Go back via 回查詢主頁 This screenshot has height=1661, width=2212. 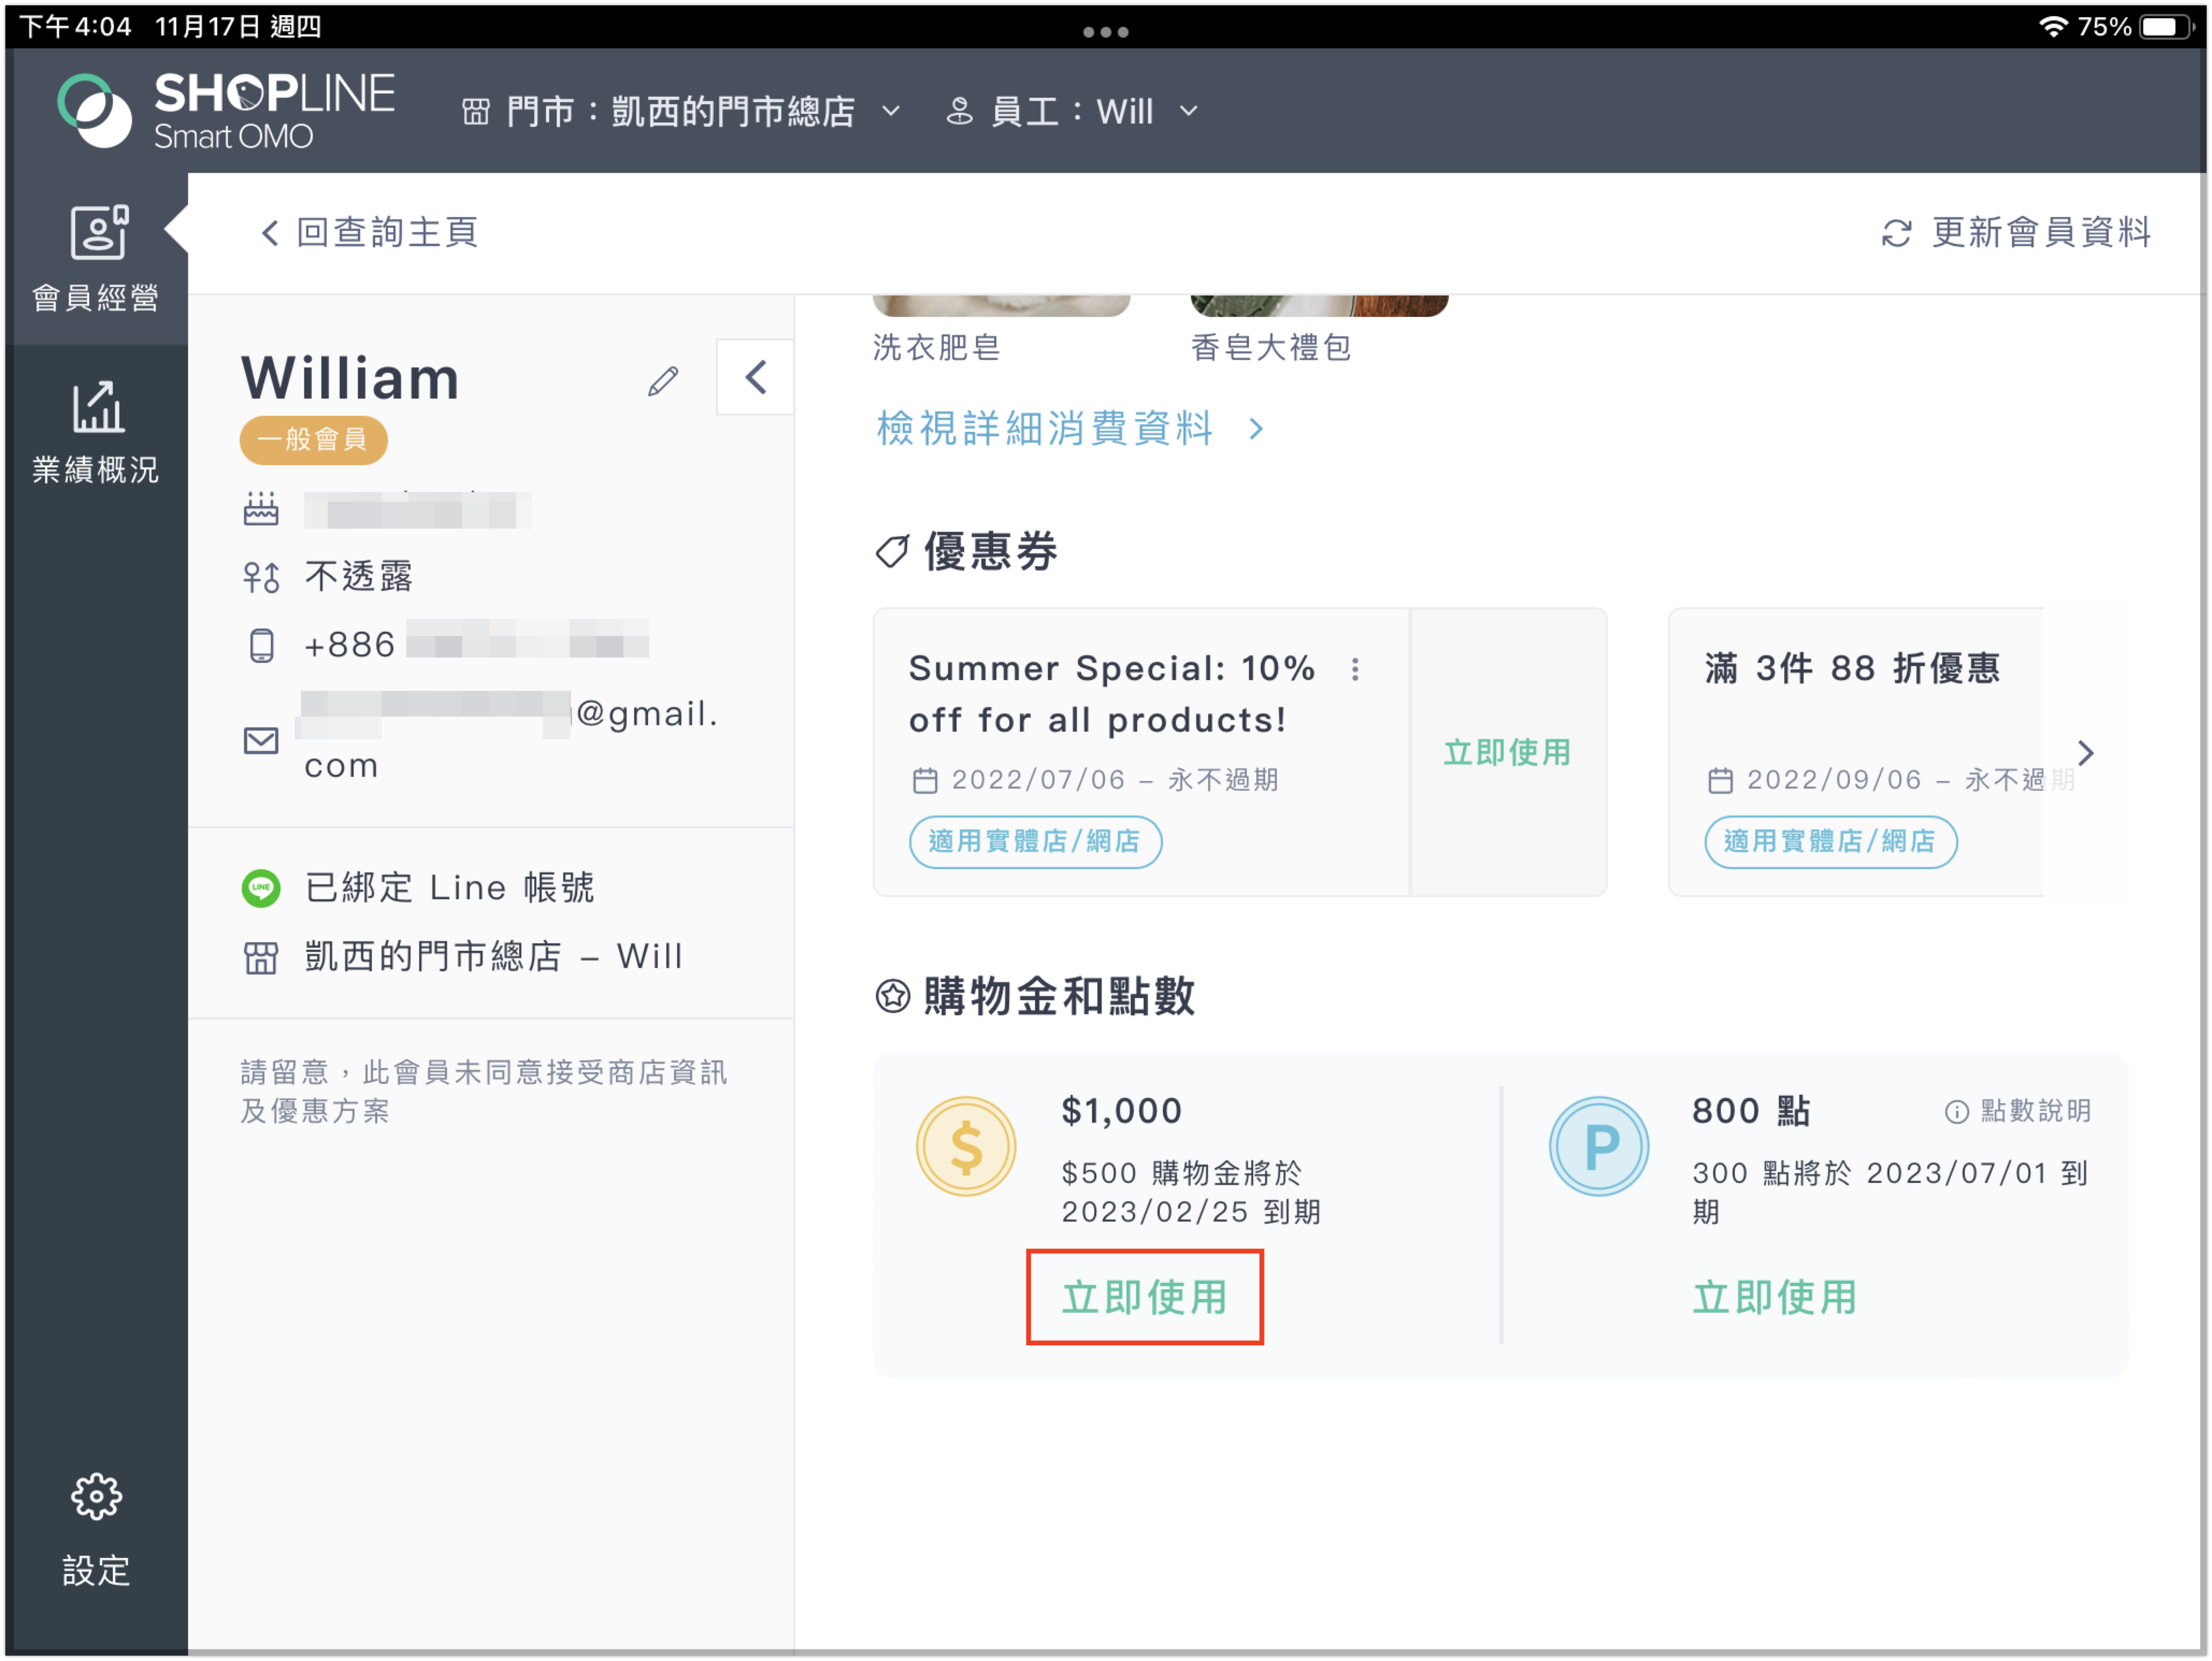coord(369,233)
